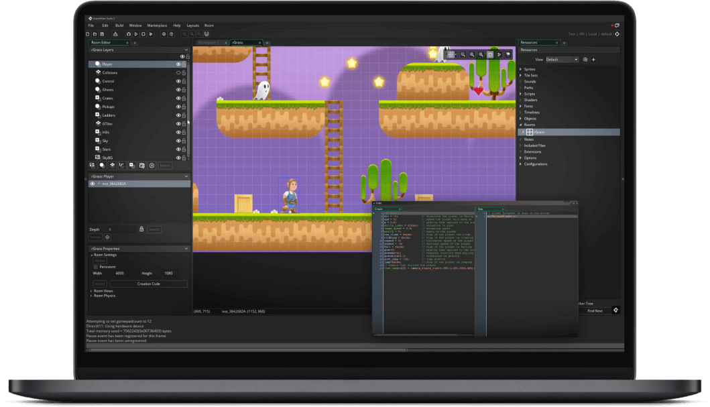Toggle the grid display in the room canvas
Screen dimensions: 710x407
[451, 55]
